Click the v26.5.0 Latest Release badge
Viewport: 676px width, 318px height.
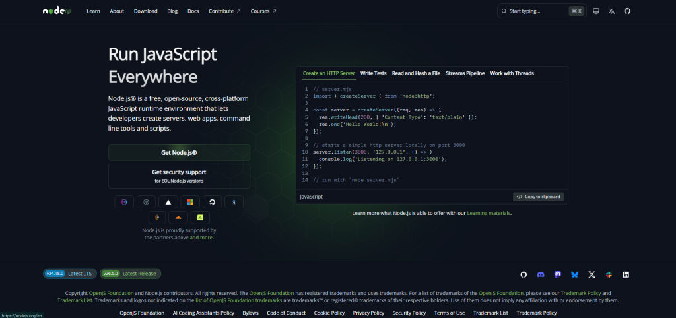130,274
